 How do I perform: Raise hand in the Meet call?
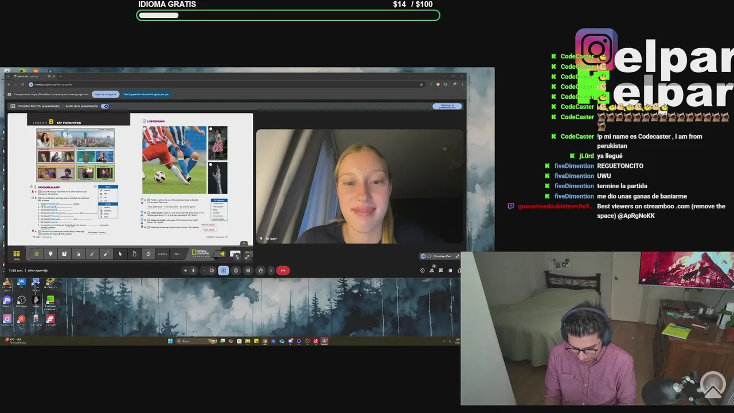[260, 271]
